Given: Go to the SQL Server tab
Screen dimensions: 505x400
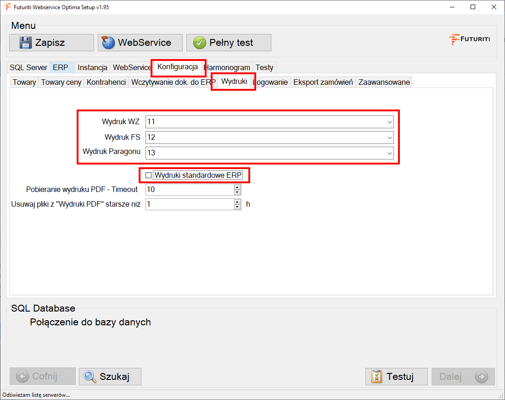Looking at the screenshot, I should [28, 67].
